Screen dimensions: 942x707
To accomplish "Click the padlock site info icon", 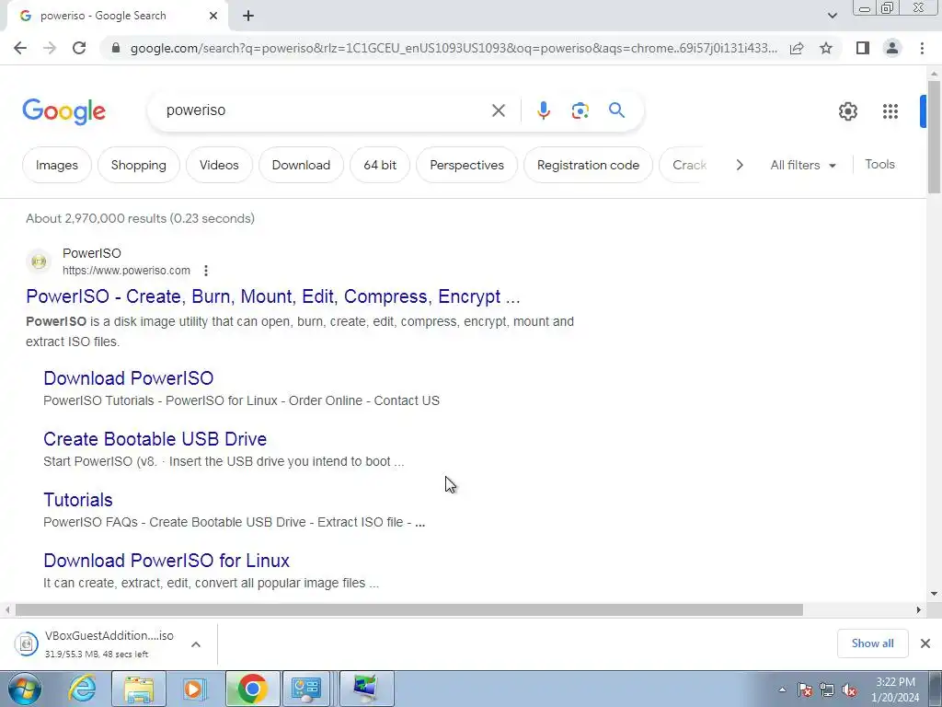I will [x=116, y=48].
